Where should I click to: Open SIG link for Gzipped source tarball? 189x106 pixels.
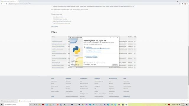135,42
